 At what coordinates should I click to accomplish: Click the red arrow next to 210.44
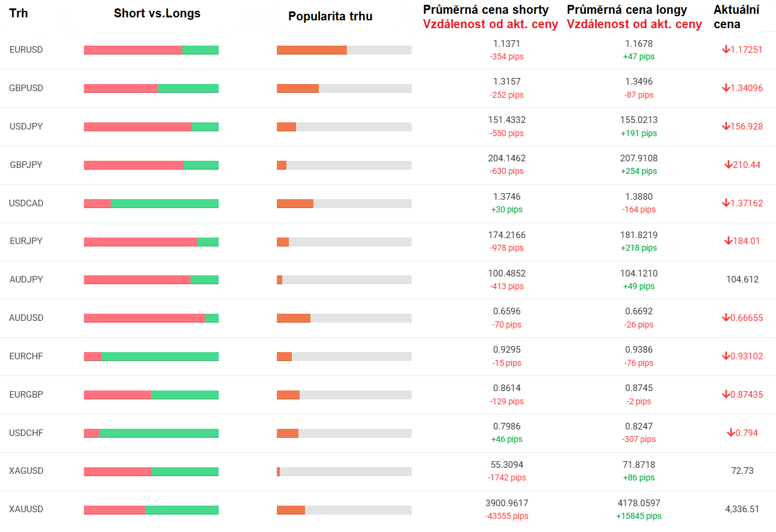[x=728, y=164]
